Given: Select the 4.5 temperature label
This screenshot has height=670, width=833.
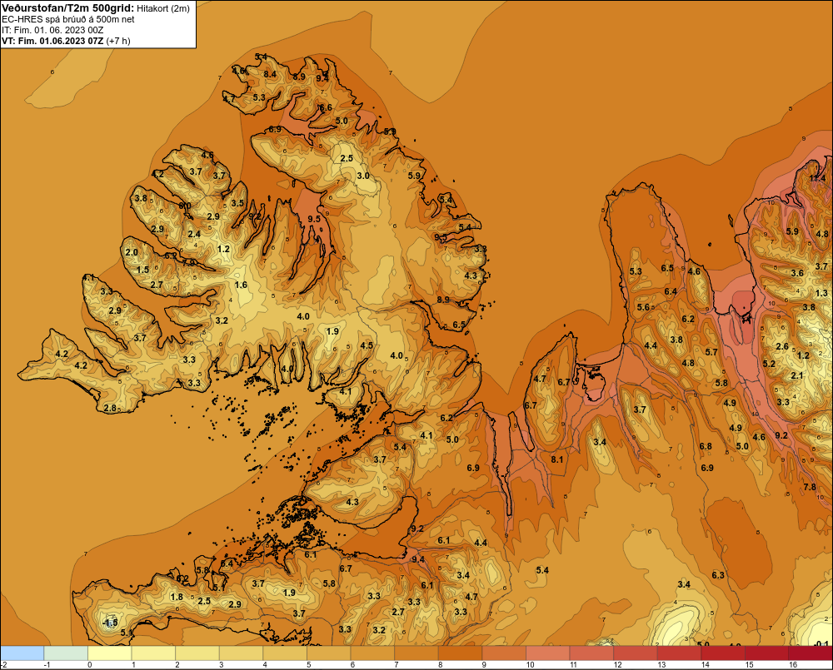Looking at the screenshot, I should pyautogui.click(x=367, y=345).
